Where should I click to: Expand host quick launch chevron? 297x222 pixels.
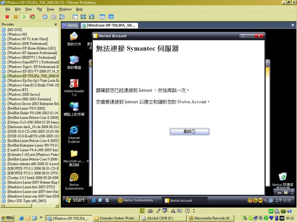click(x=41, y=218)
